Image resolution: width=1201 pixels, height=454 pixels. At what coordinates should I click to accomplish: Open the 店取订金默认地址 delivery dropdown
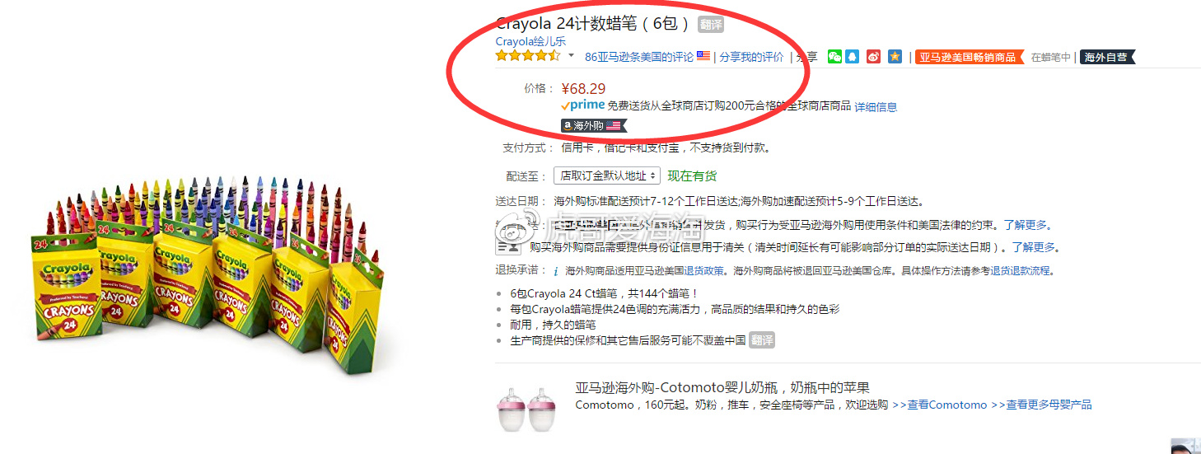[607, 176]
